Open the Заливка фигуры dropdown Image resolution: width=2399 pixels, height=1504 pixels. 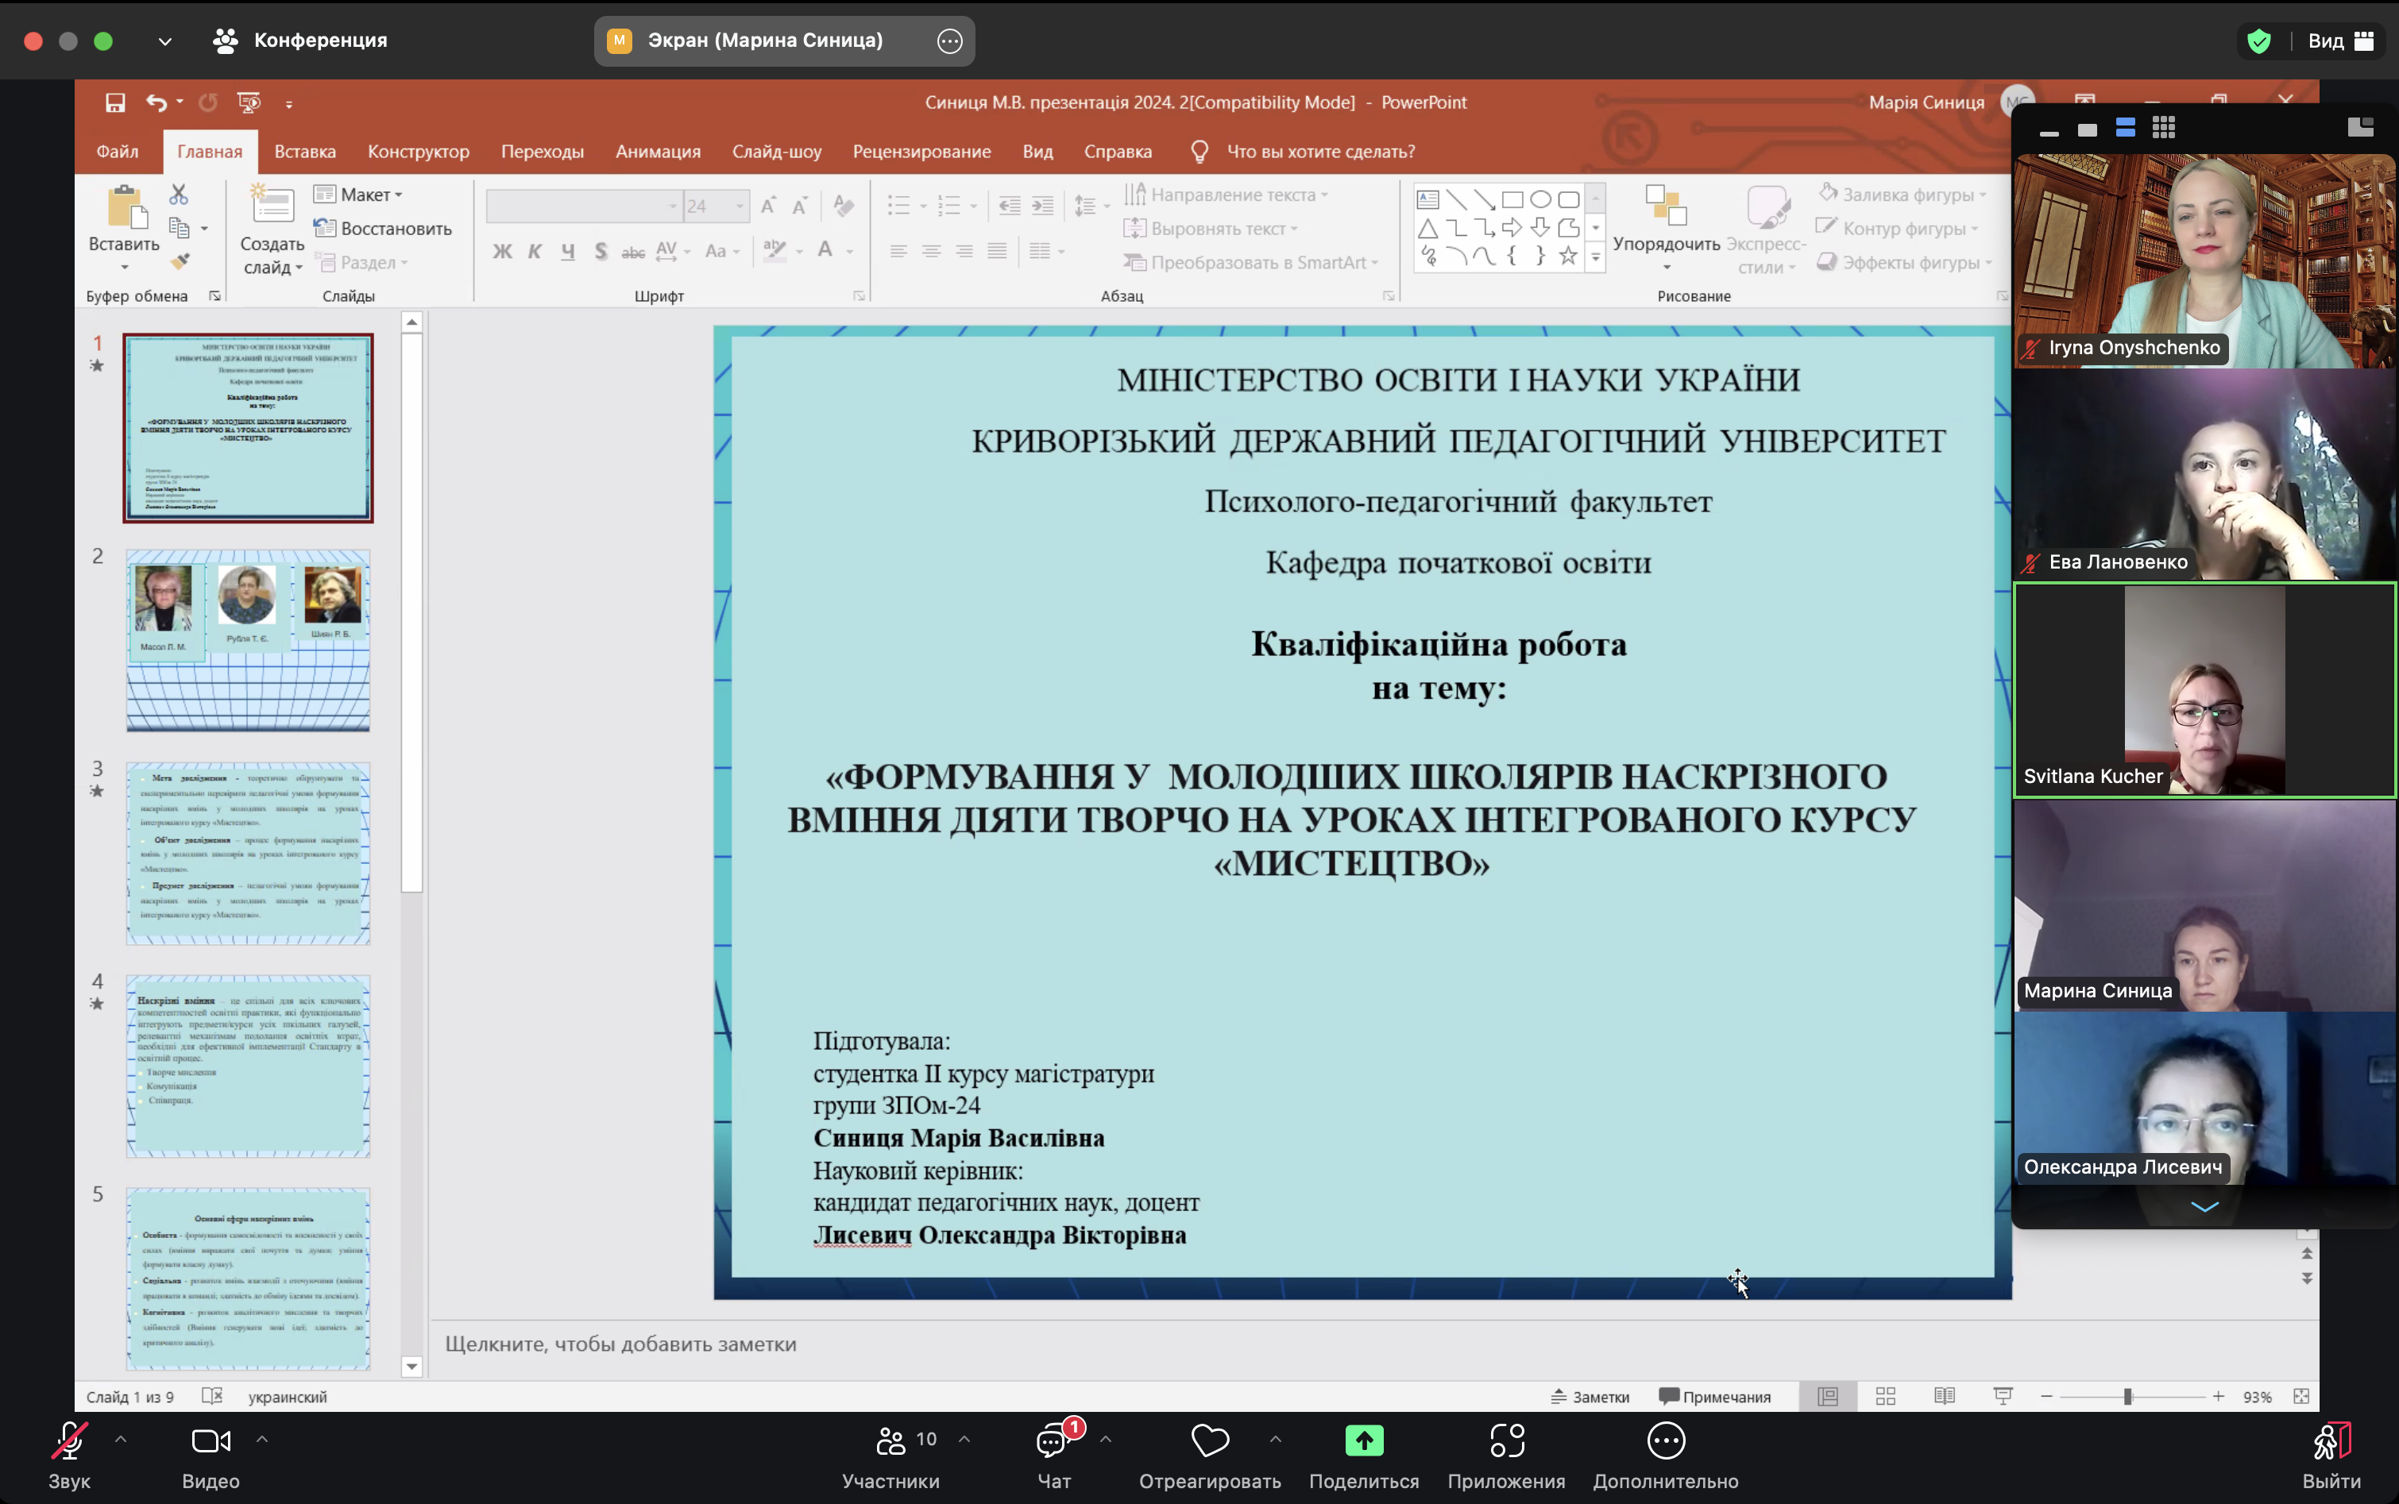(x=1903, y=194)
